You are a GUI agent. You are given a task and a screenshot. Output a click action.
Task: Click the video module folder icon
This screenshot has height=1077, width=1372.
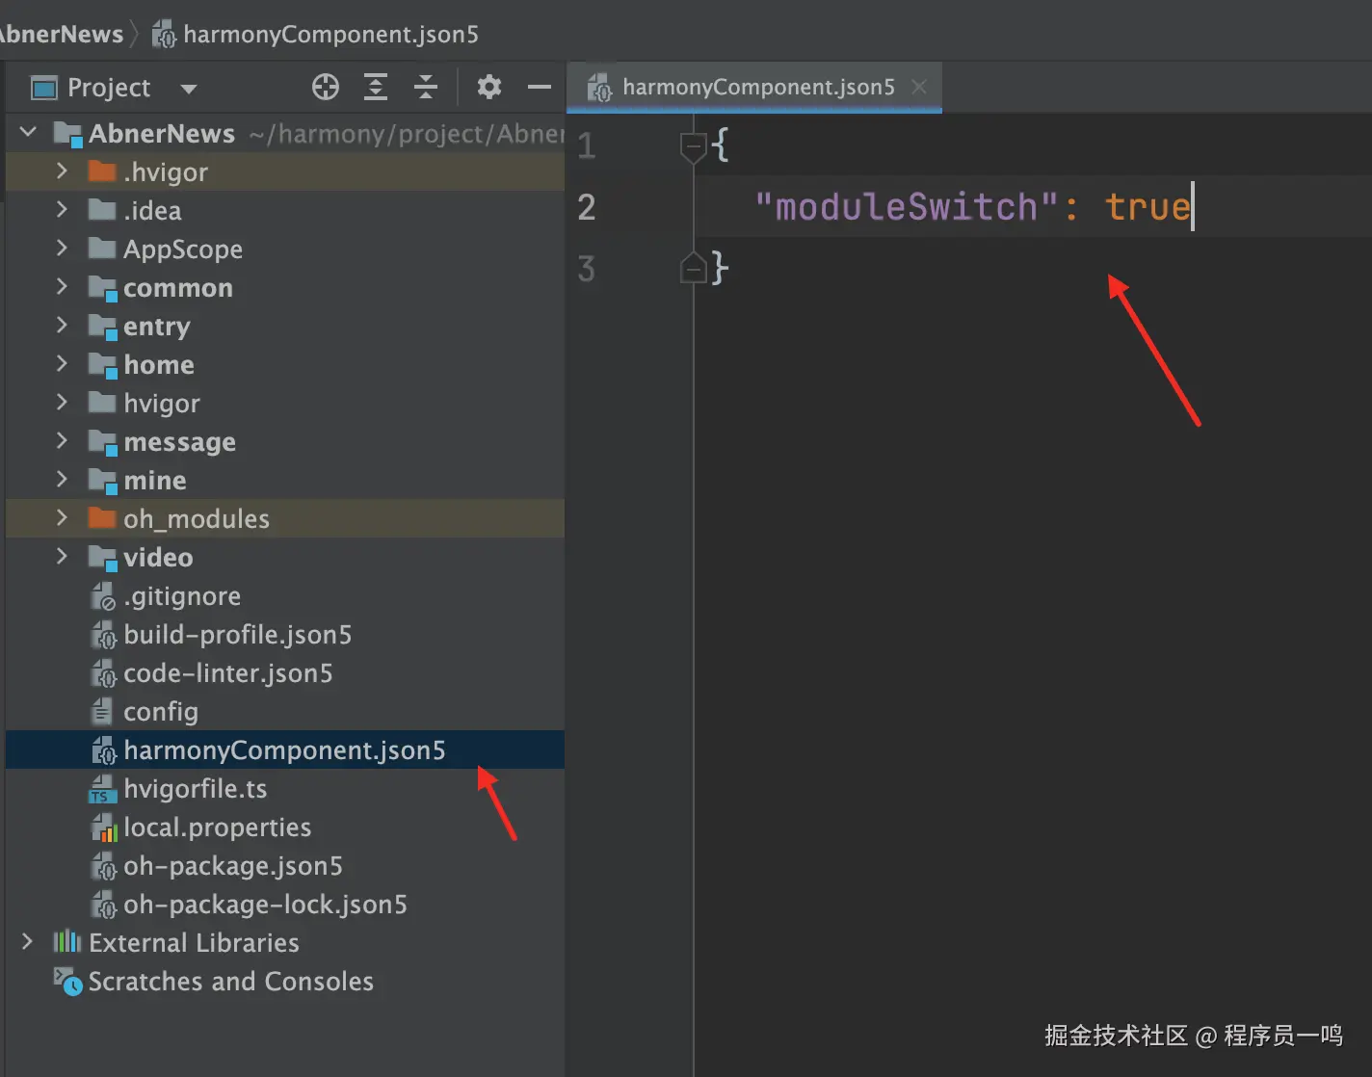[102, 558]
